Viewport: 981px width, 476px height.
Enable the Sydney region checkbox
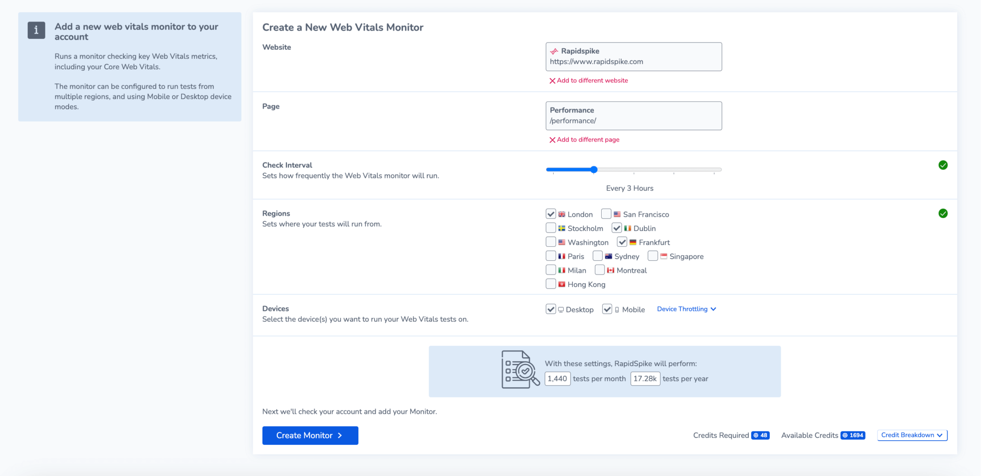tap(598, 256)
